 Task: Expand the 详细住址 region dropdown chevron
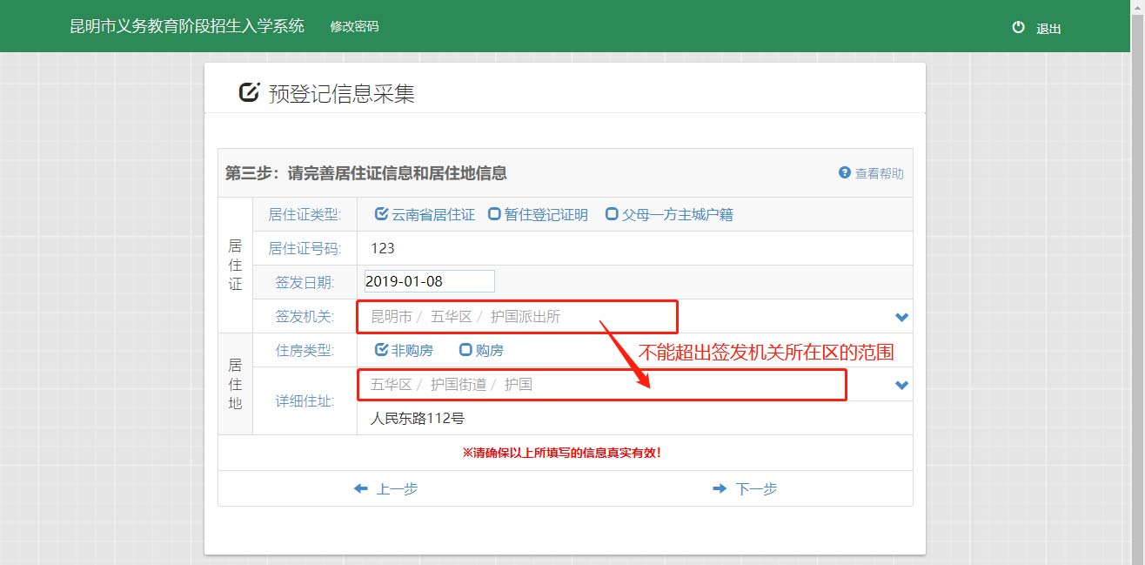902,385
